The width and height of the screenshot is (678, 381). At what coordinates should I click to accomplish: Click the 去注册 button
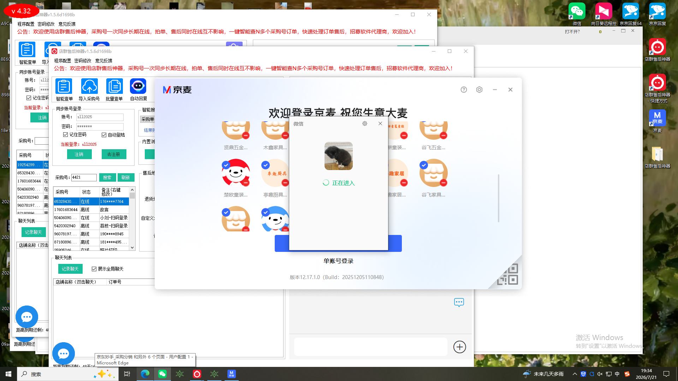114,154
